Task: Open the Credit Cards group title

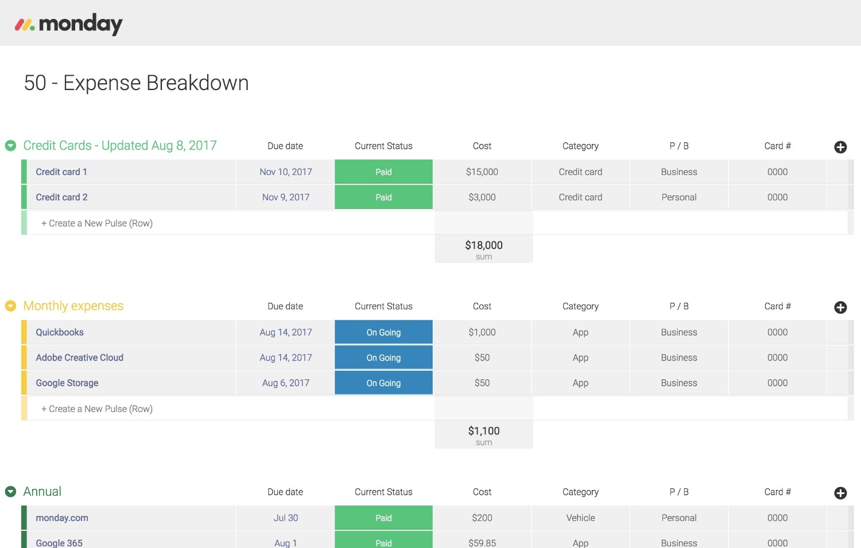Action: (120, 146)
